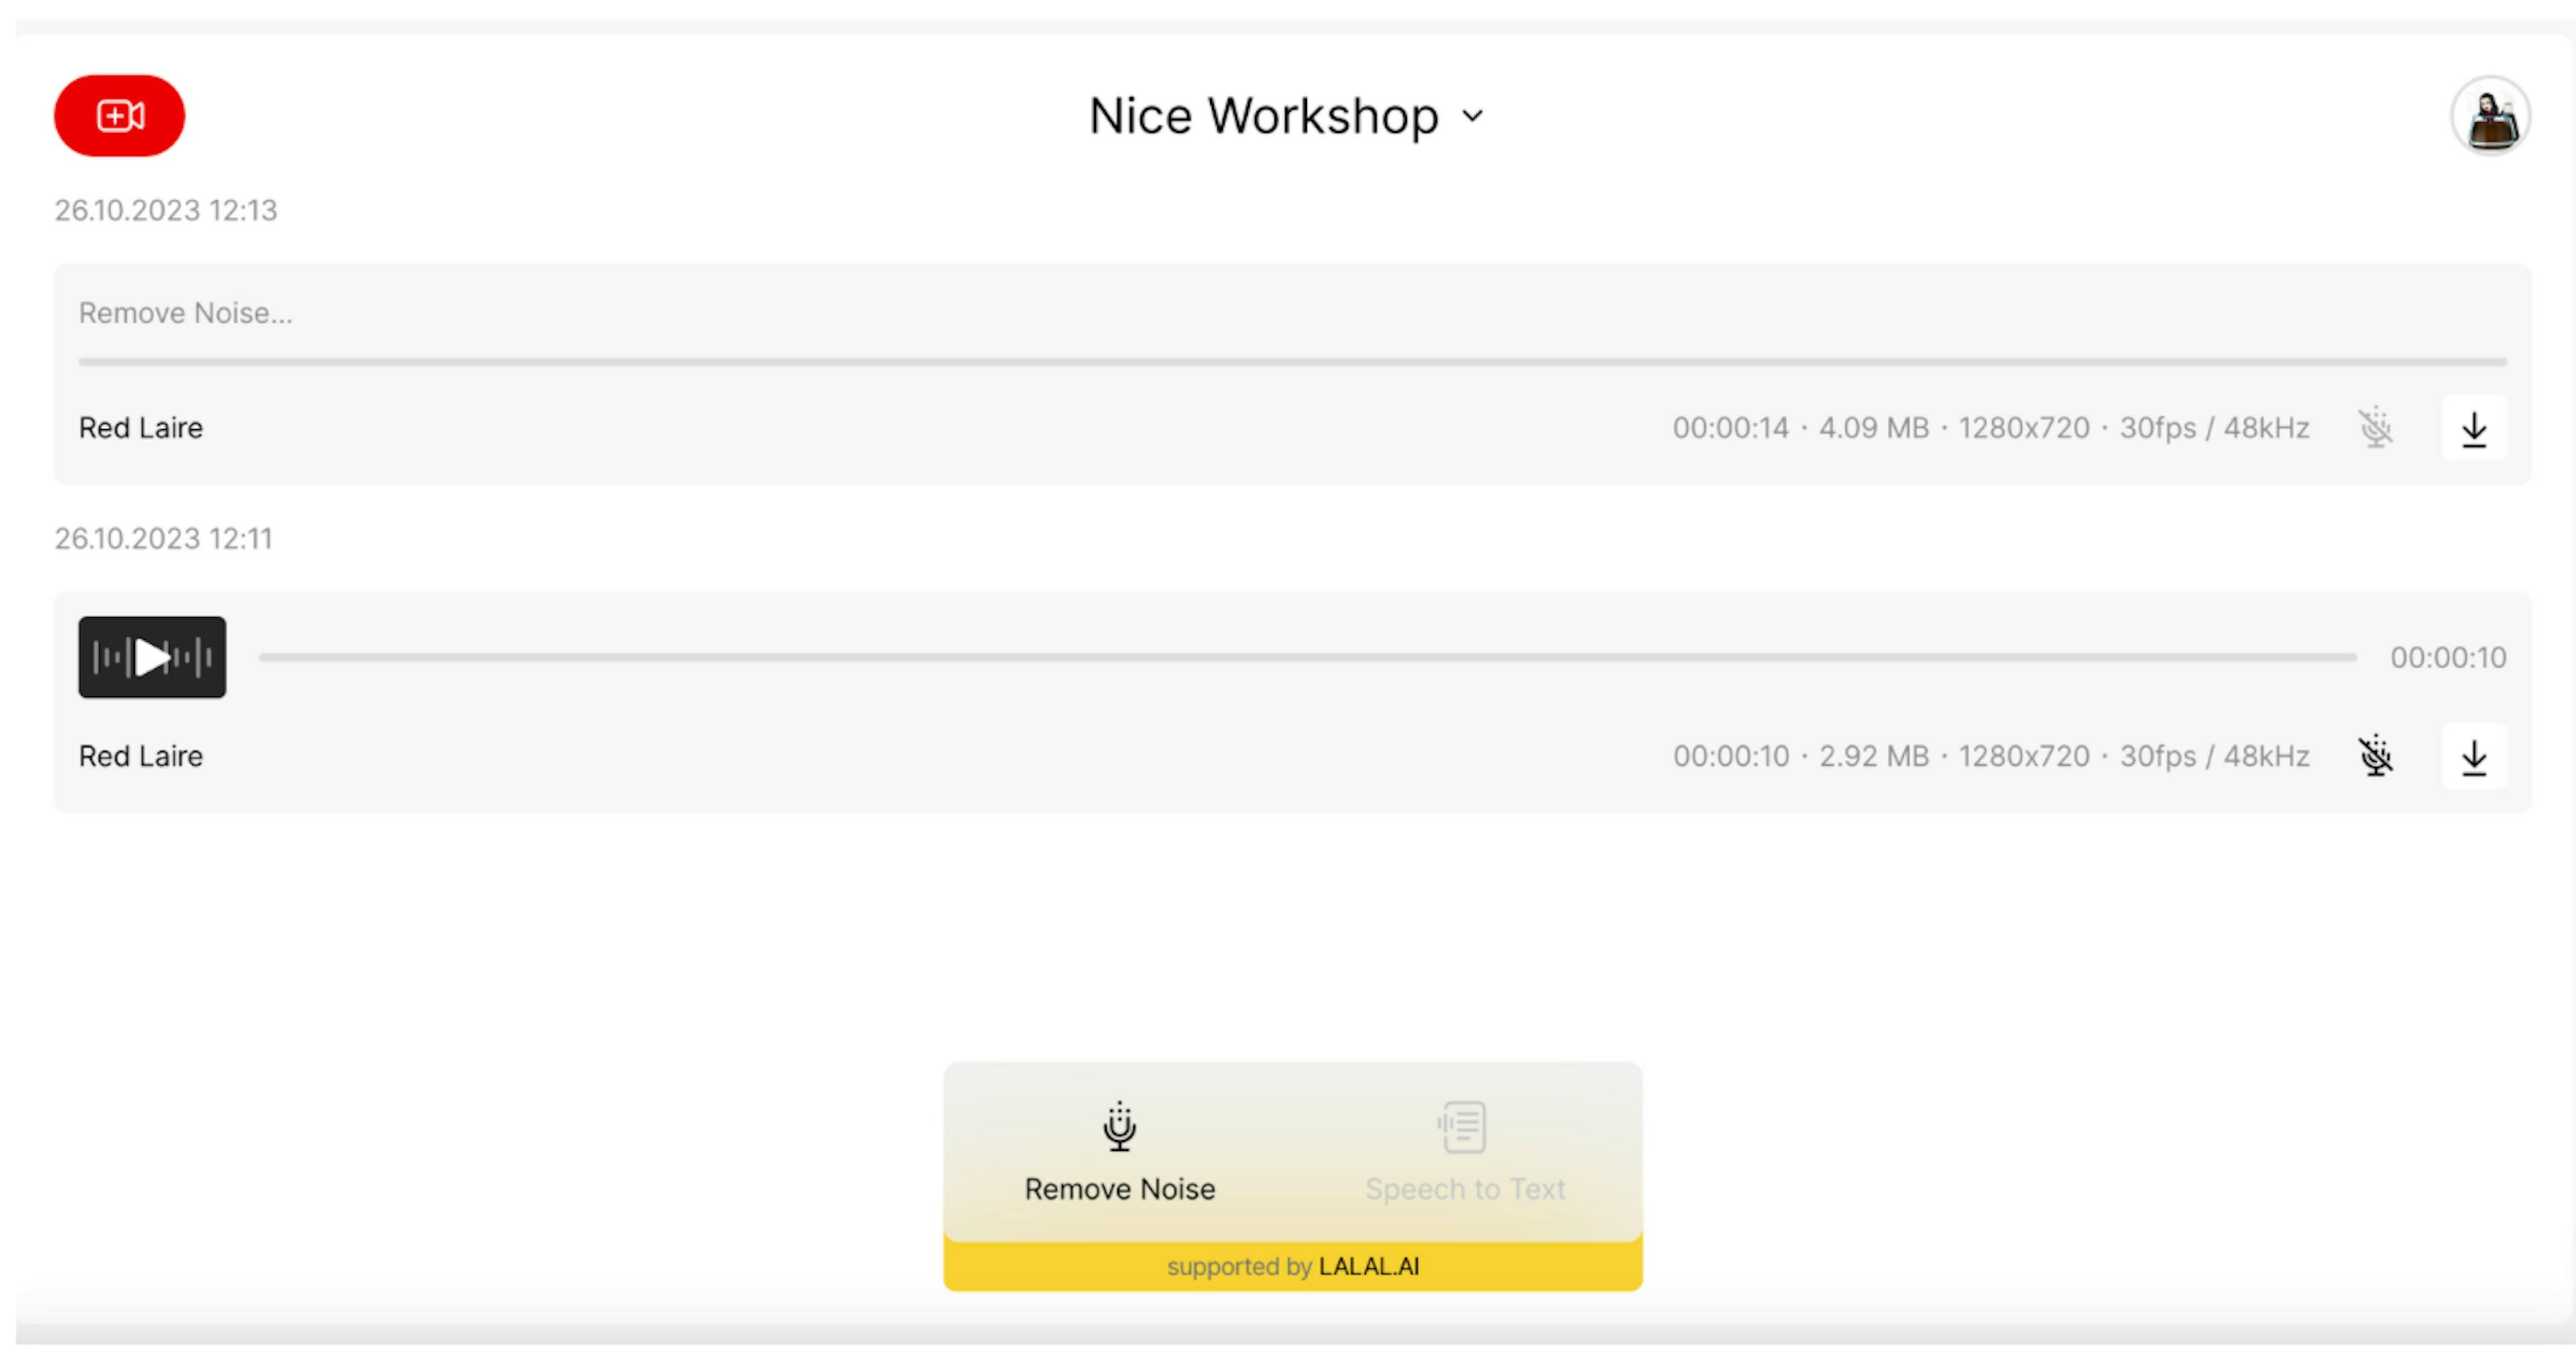Click the 26.10.2023 12:13 timestamp

[166, 210]
